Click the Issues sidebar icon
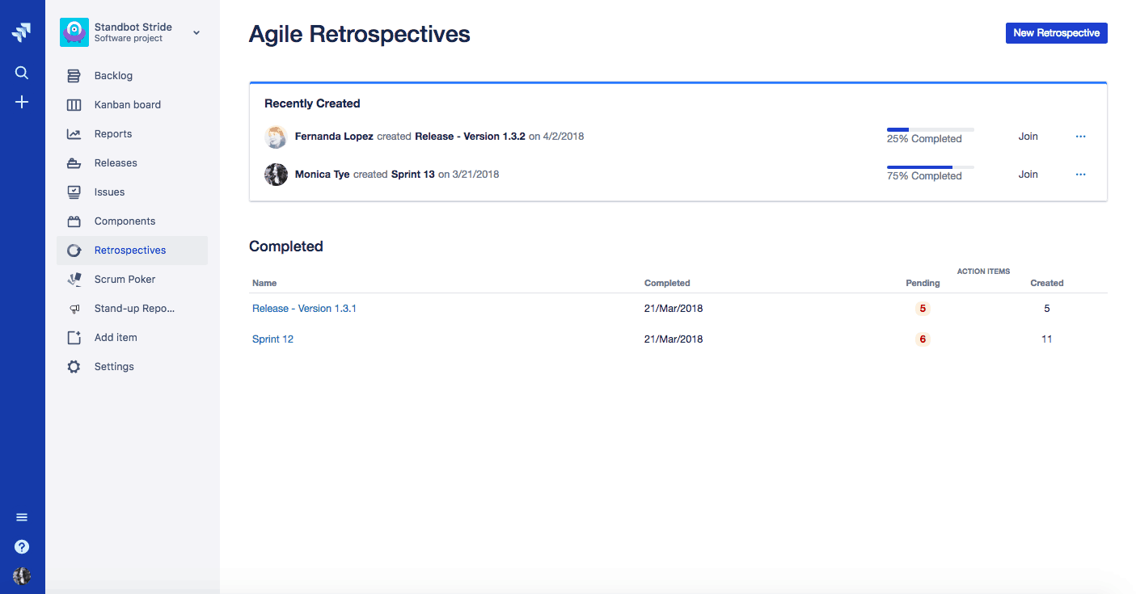 tap(74, 192)
